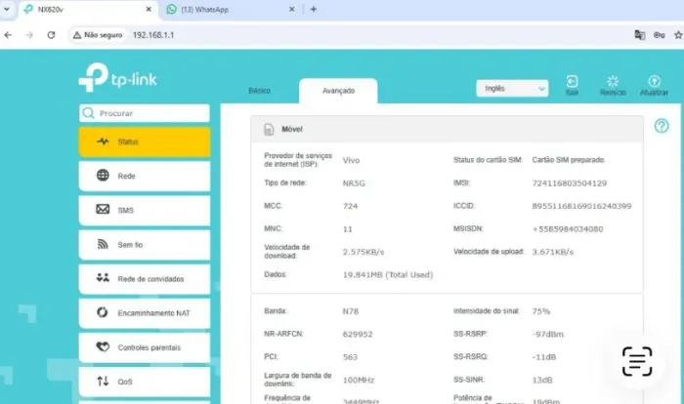Viewport: 684px width, 404px height.
Task: Click the Não seguro site warning
Action: point(98,35)
